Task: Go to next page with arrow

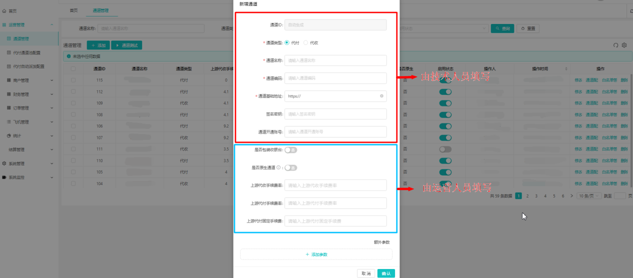Action: tap(571, 196)
